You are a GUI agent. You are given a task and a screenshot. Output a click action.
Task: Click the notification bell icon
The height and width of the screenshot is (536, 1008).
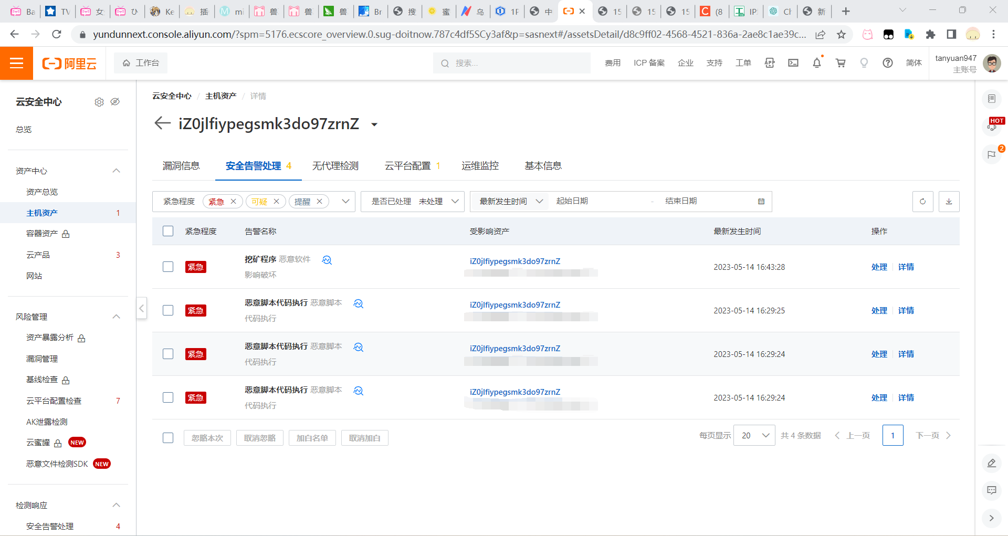pyautogui.click(x=816, y=63)
